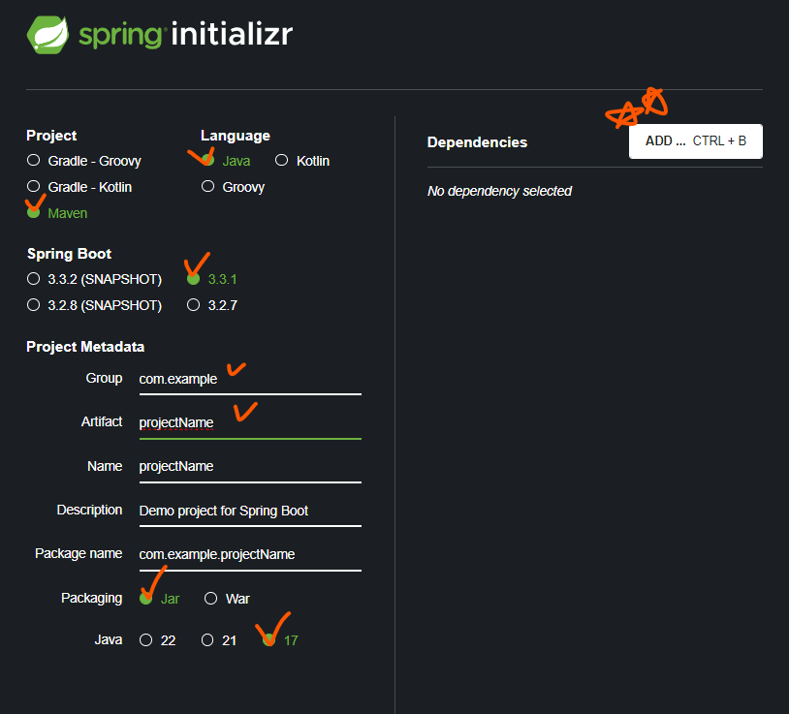Click the Spring Boot section heading

[70, 254]
